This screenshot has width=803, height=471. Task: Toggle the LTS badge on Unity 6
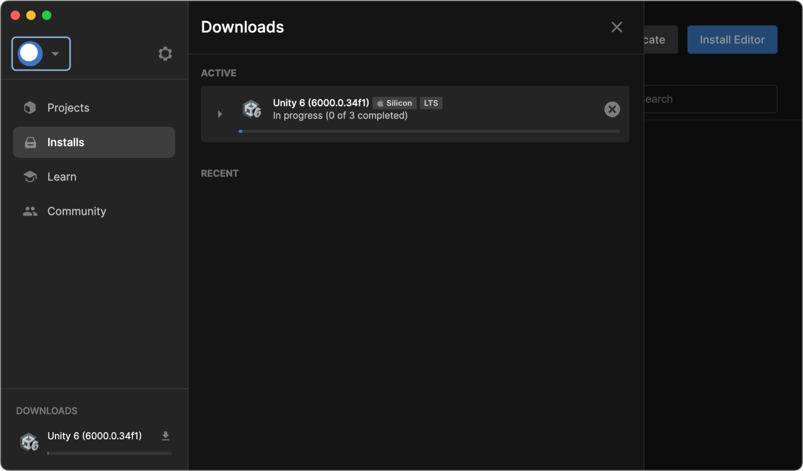click(431, 103)
